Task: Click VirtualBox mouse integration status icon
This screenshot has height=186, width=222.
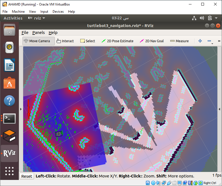Action: coord(195,183)
